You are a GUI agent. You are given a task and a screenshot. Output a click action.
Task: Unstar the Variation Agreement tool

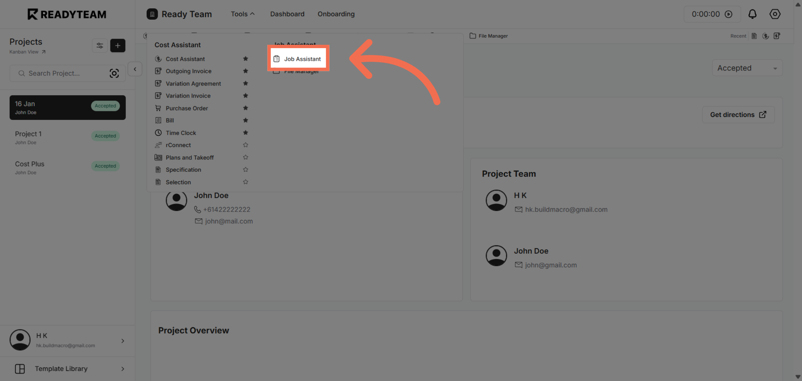pos(246,83)
